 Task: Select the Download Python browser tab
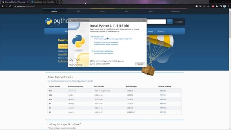pyautogui.click(x=15, y=2)
